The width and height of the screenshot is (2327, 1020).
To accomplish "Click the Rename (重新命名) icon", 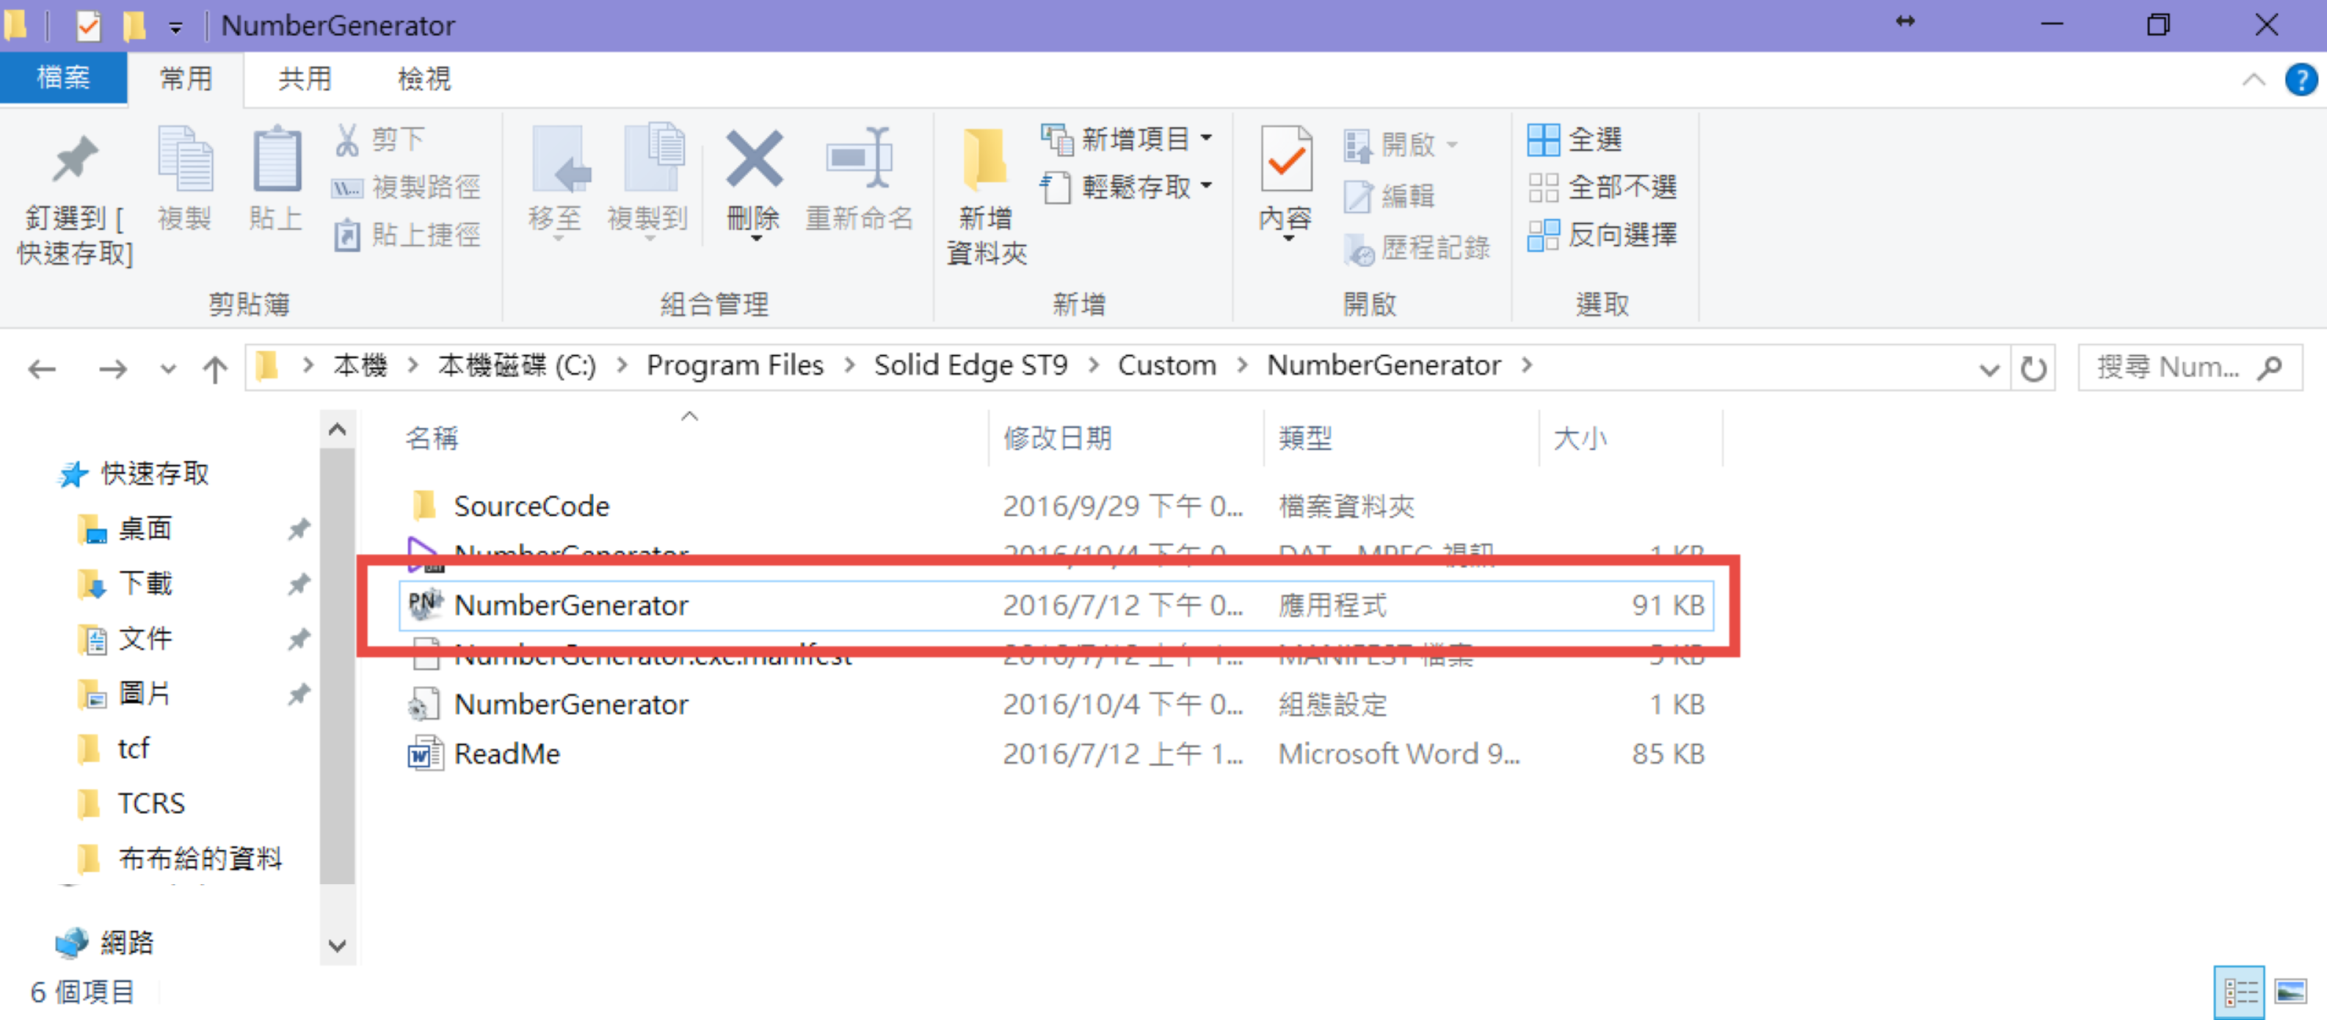I will (x=859, y=159).
